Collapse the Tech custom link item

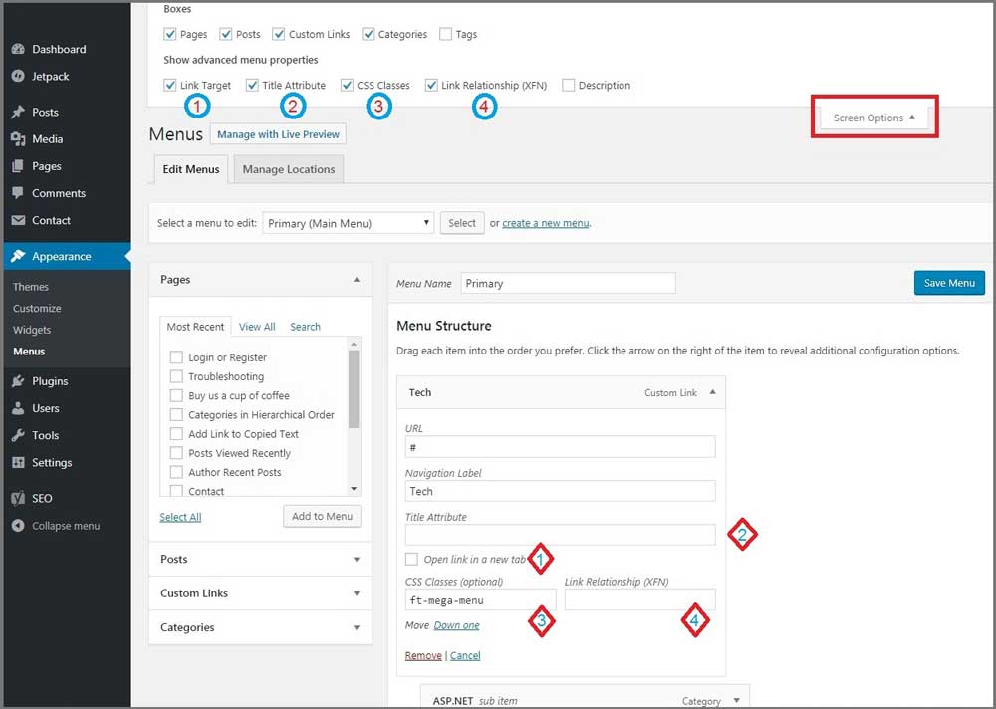pyautogui.click(x=712, y=392)
